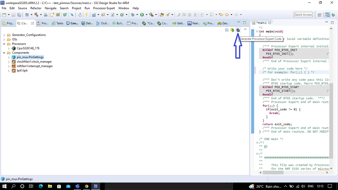
Task: Click the New source folder icon
Action: tap(103, 15)
